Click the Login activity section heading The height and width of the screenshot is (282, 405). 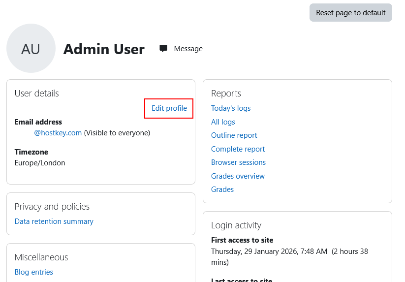click(236, 225)
